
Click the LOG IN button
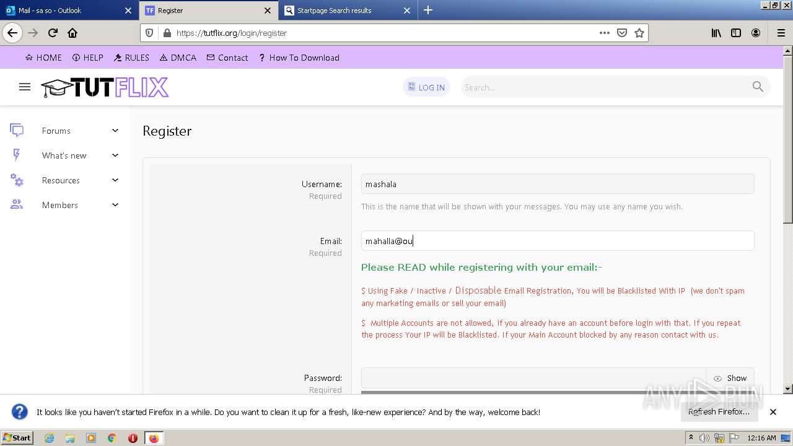426,87
